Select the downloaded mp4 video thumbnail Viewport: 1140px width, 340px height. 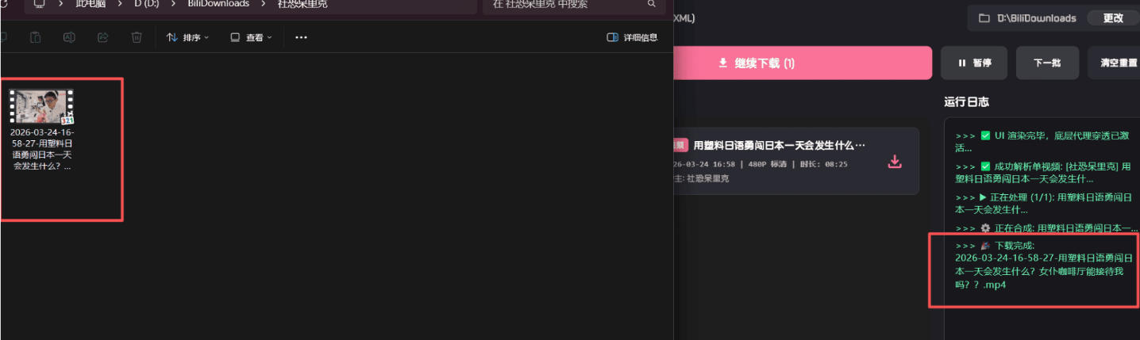coord(41,107)
